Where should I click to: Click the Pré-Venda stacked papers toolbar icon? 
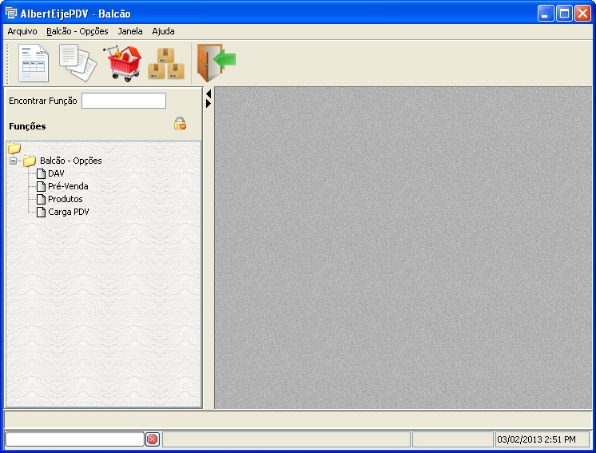78,62
